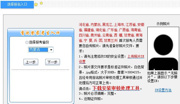Expand the province dropdown arrow

coord(51,50)
